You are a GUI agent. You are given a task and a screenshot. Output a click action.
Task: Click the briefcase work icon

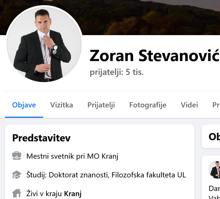17,156
